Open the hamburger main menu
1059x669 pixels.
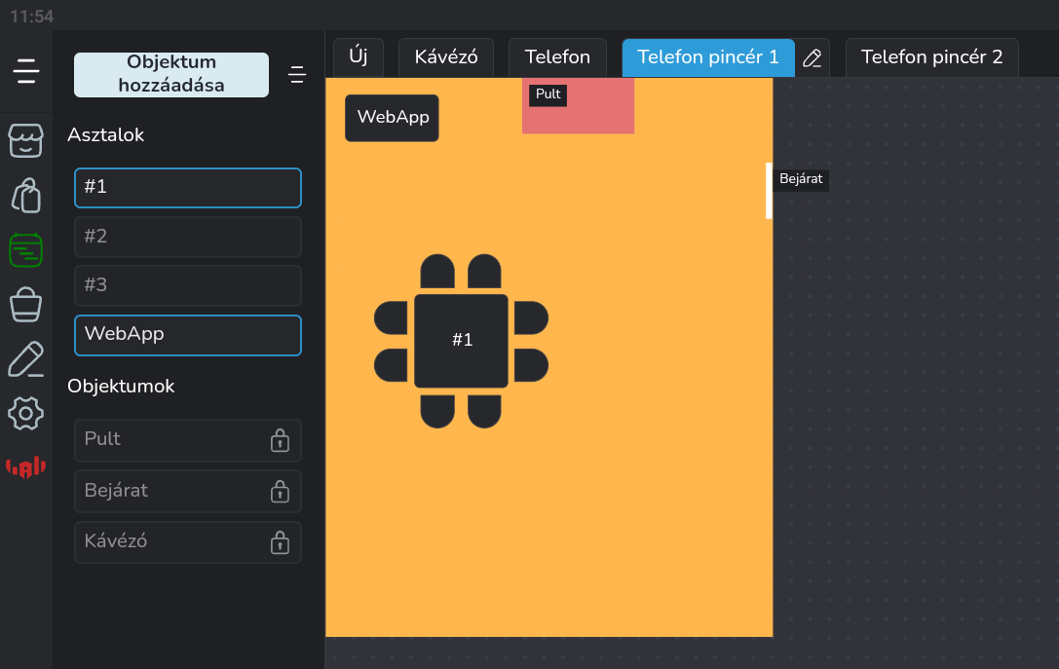(x=26, y=71)
